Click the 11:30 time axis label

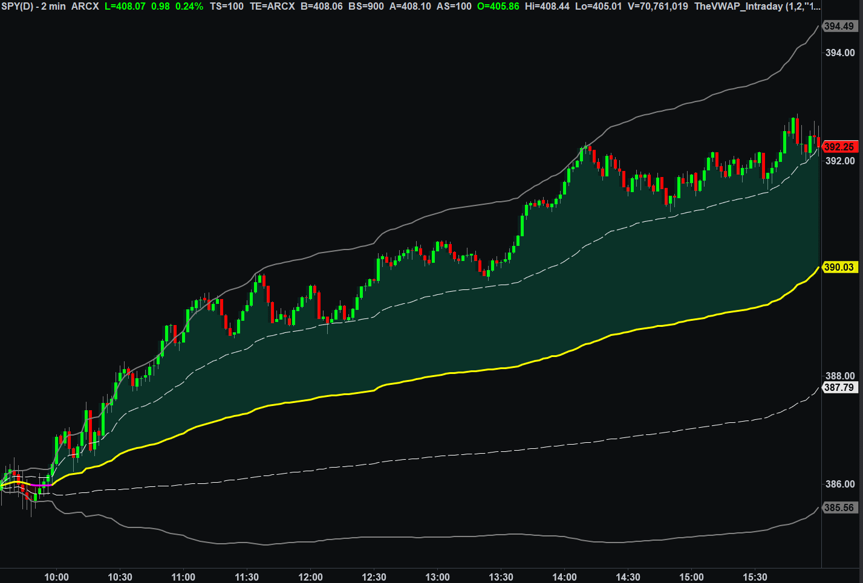tap(247, 577)
